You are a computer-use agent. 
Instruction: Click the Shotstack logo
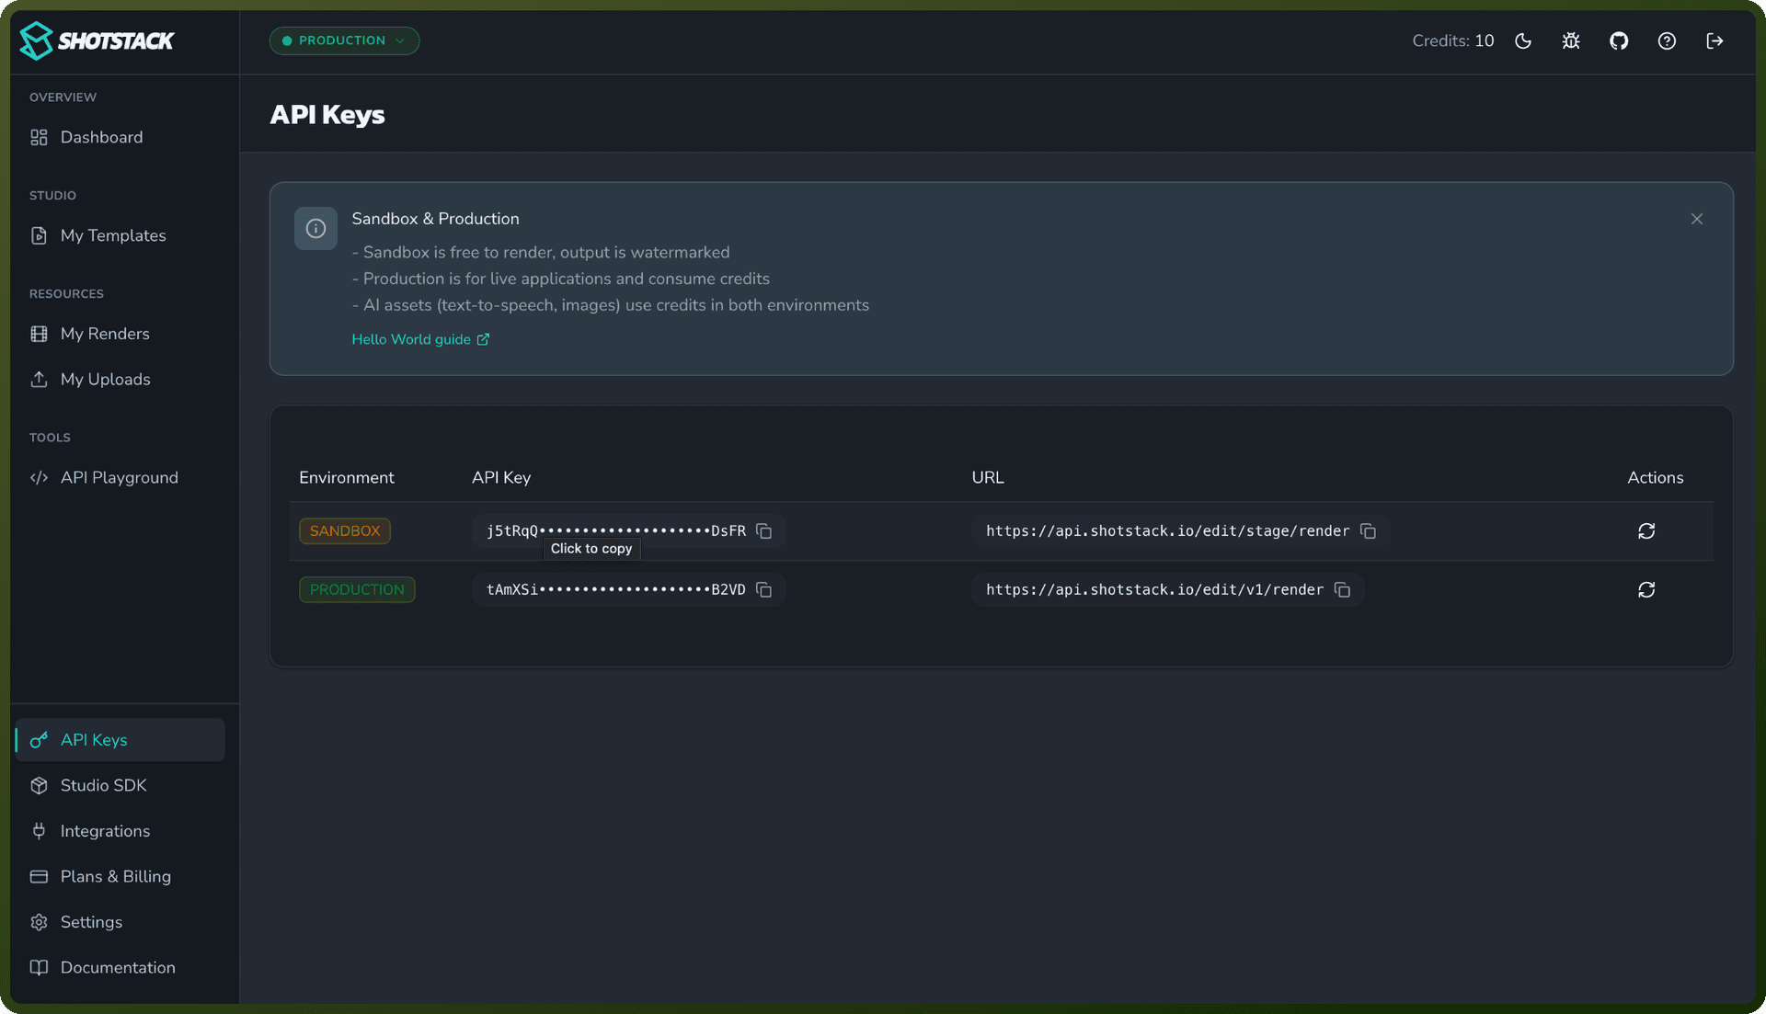97,40
